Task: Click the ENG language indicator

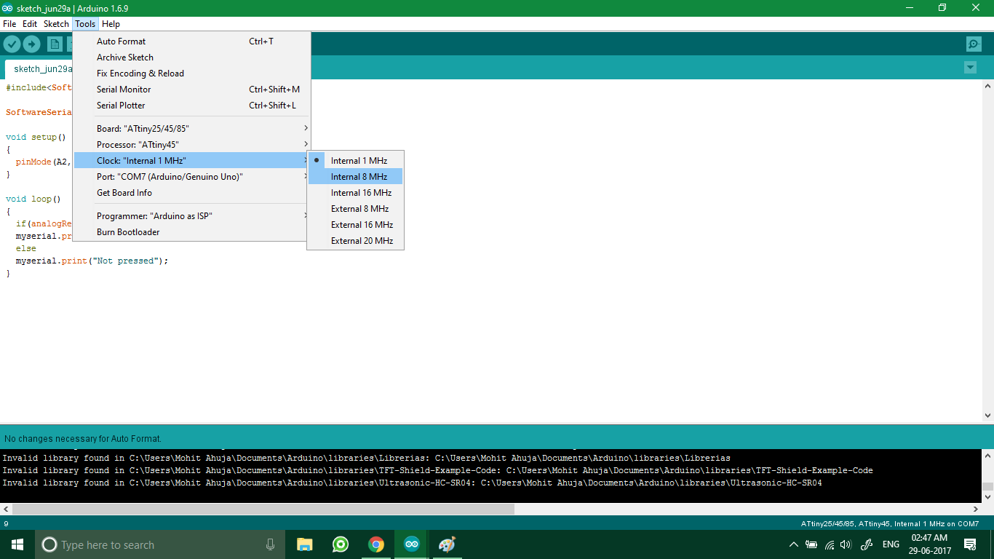Action: point(891,544)
